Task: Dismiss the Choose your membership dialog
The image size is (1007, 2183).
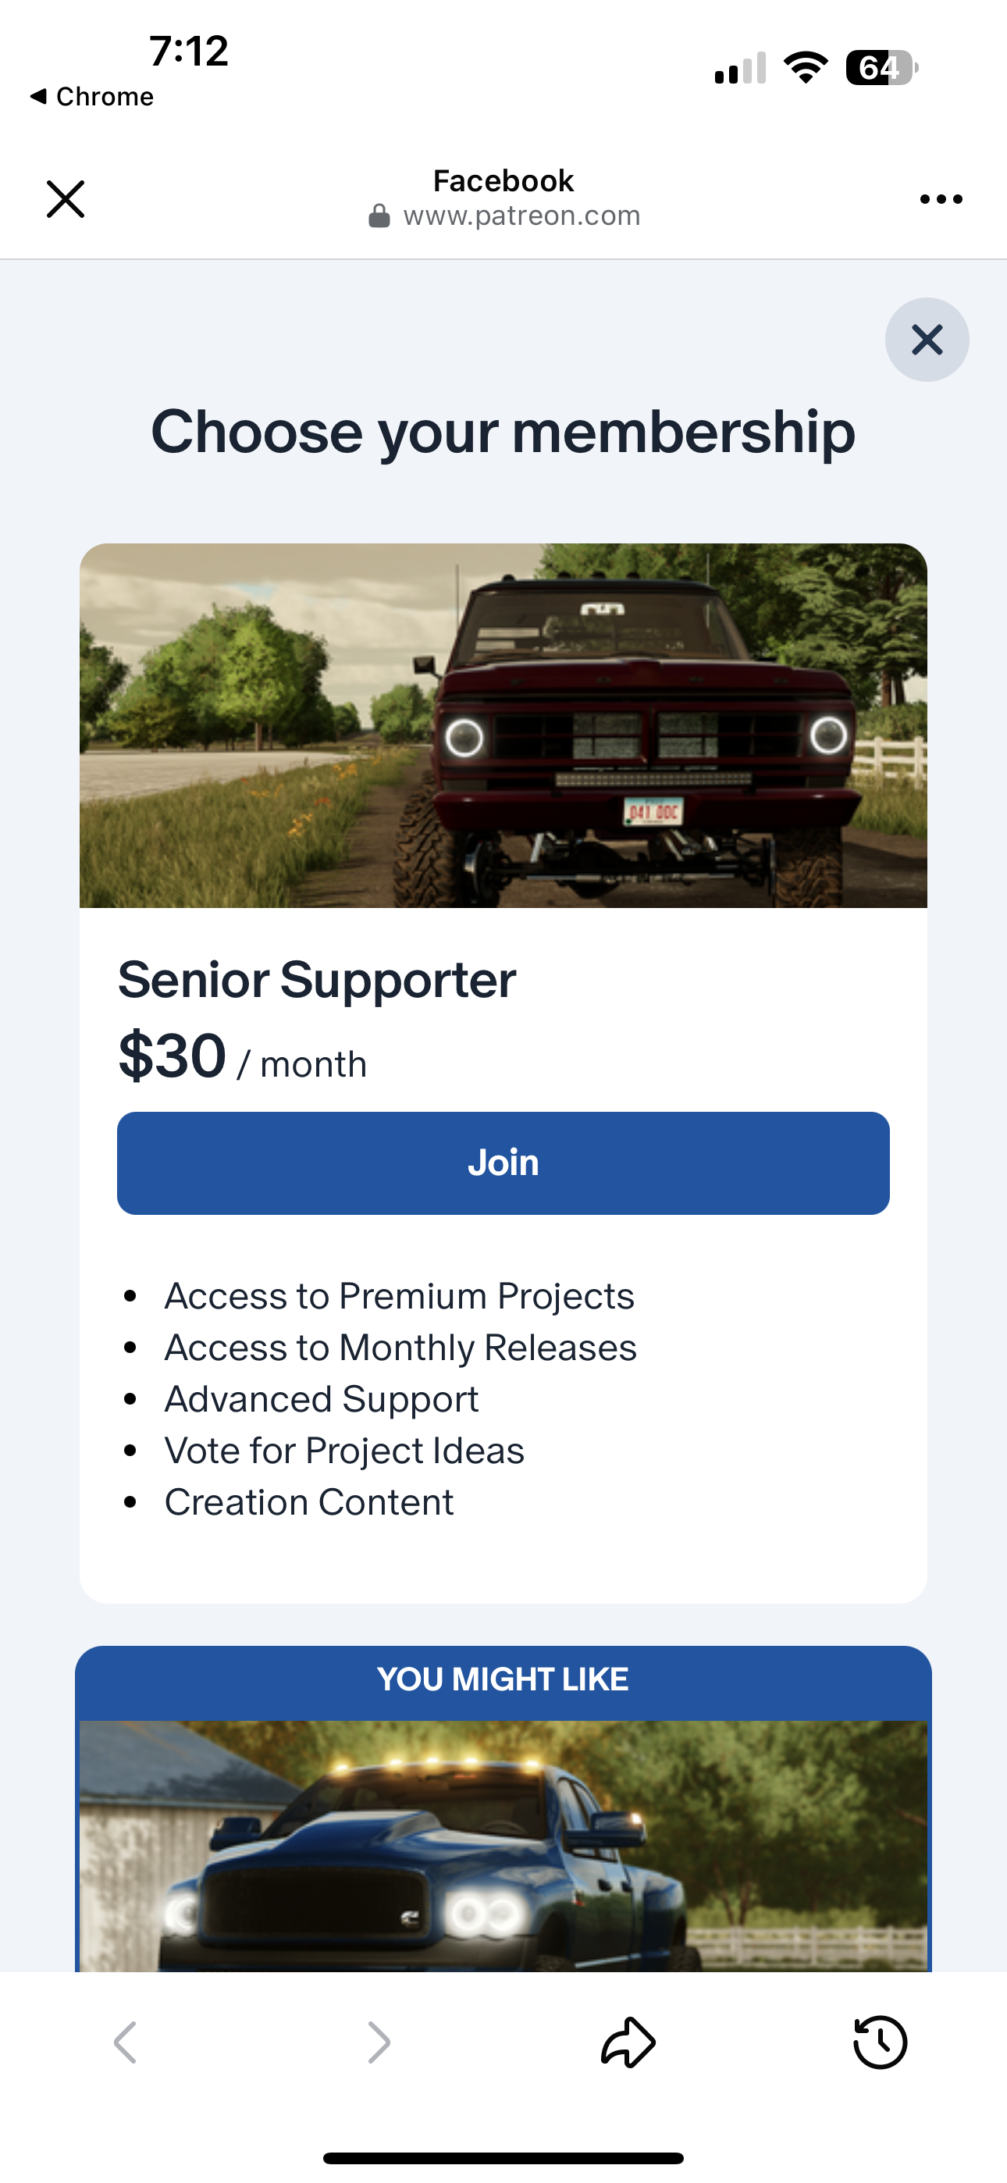Action: 927,340
